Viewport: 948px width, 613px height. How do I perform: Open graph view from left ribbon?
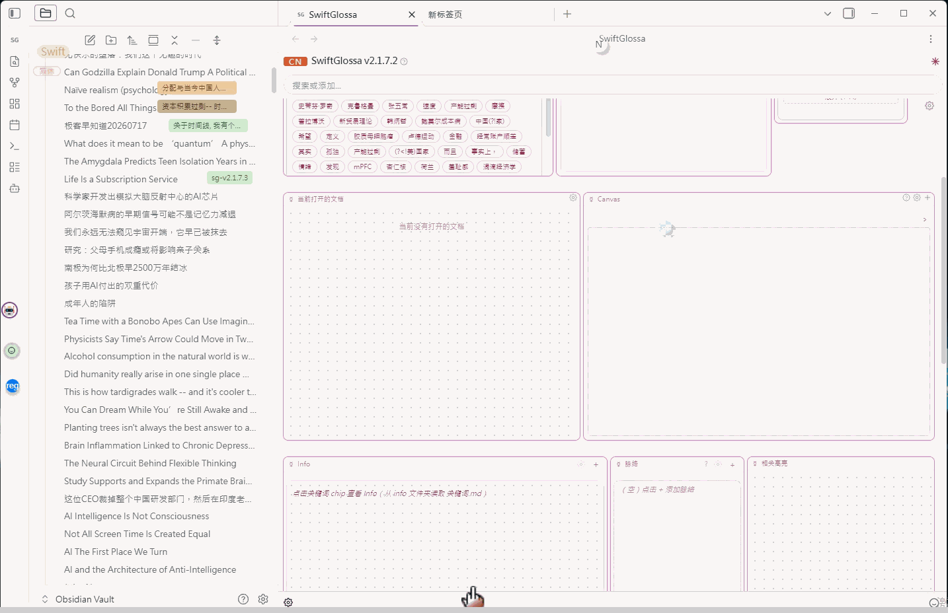click(15, 83)
